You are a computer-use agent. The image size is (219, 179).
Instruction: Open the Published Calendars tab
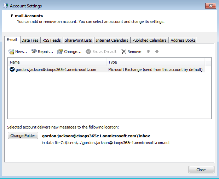(x=149, y=40)
